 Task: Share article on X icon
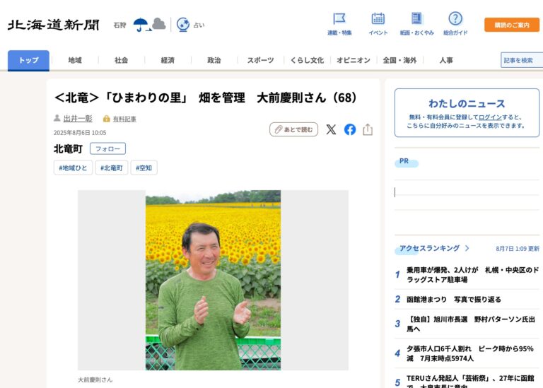pyautogui.click(x=331, y=129)
